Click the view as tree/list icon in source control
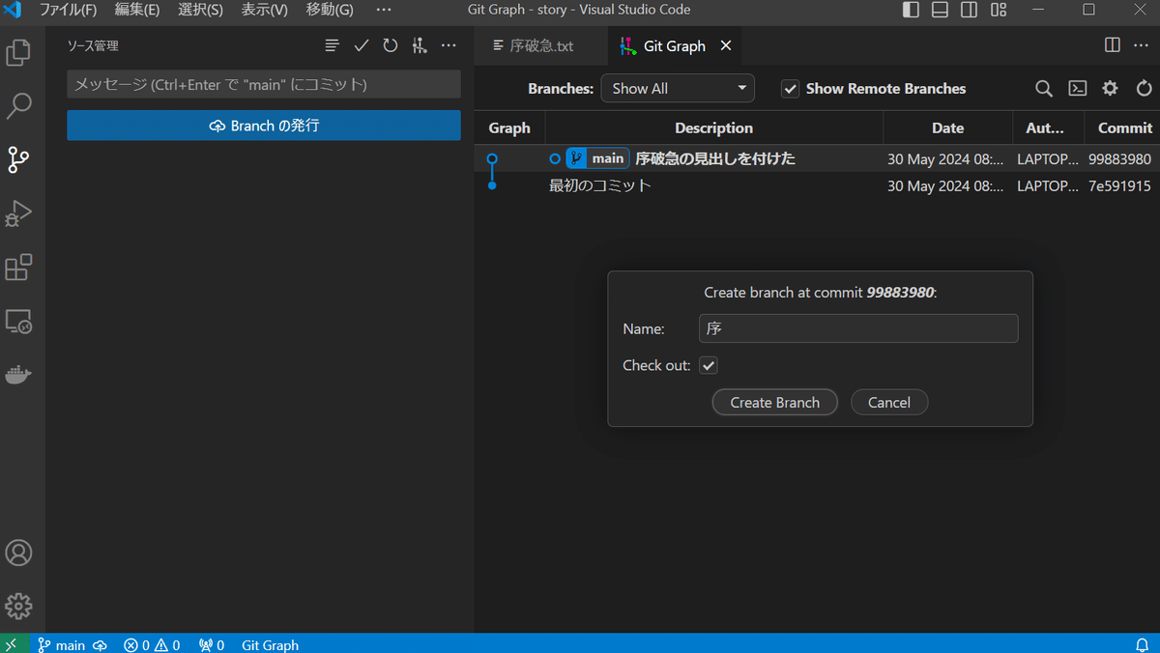This screenshot has width=1160, height=653. (x=332, y=45)
